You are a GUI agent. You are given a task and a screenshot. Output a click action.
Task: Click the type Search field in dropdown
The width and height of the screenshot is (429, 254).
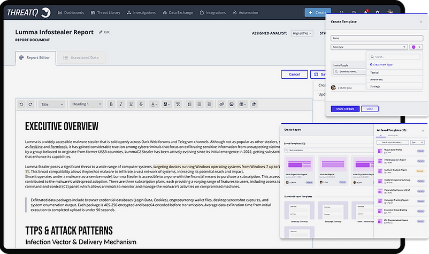(394, 57)
